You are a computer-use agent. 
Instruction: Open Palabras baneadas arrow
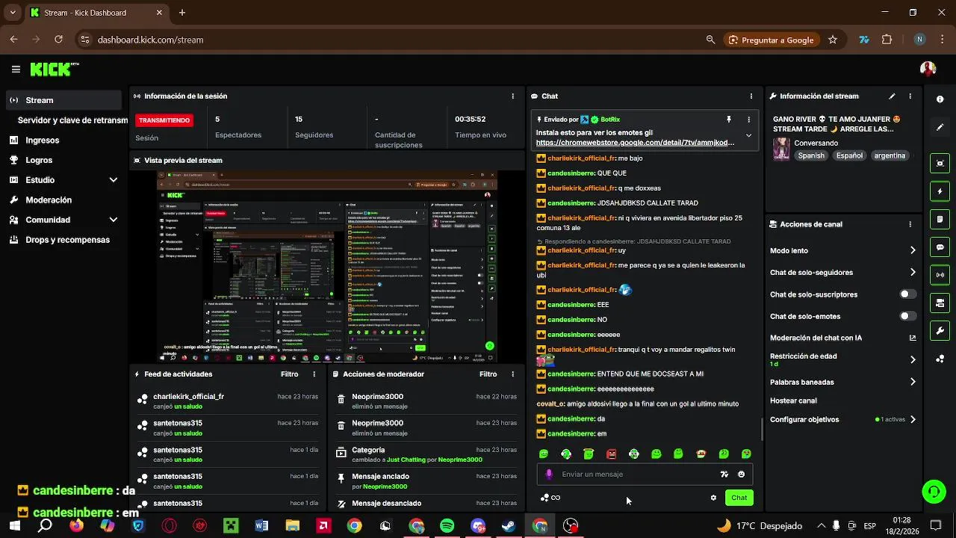(x=913, y=382)
